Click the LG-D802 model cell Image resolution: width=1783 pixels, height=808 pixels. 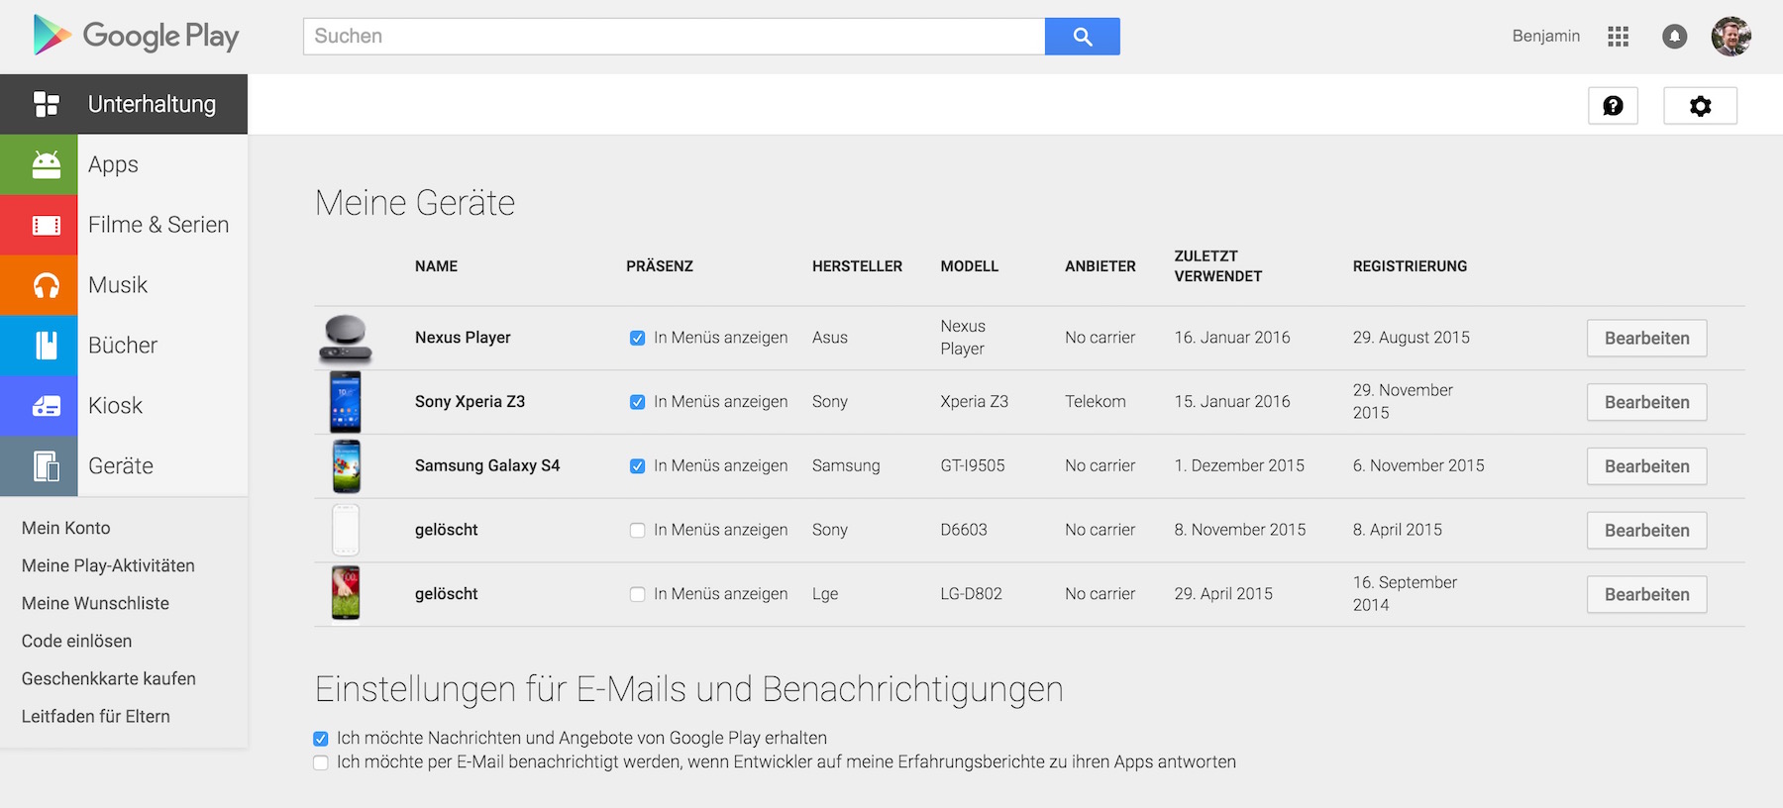click(x=971, y=594)
